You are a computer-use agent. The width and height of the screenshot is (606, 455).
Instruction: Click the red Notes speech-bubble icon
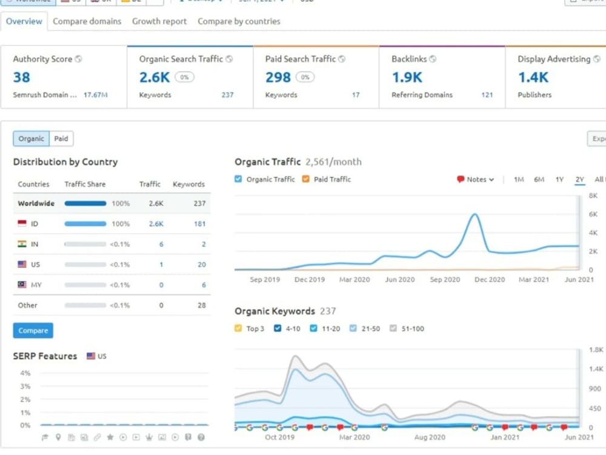[461, 179]
